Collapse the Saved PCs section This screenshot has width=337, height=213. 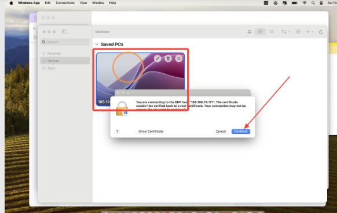click(x=97, y=44)
